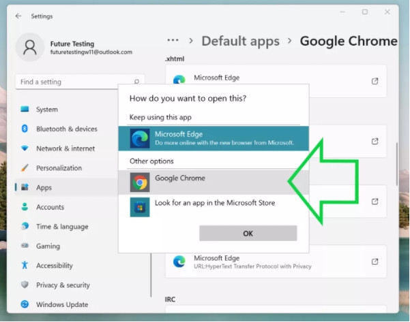
Task: Click the Google Chrome icon in dialog
Action: click(x=141, y=182)
